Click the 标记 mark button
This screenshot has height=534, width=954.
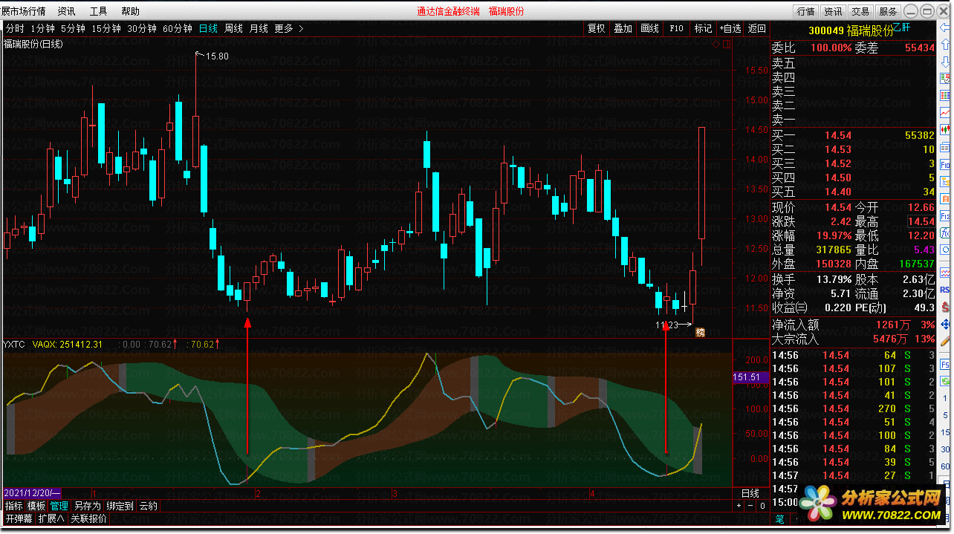(703, 28)
